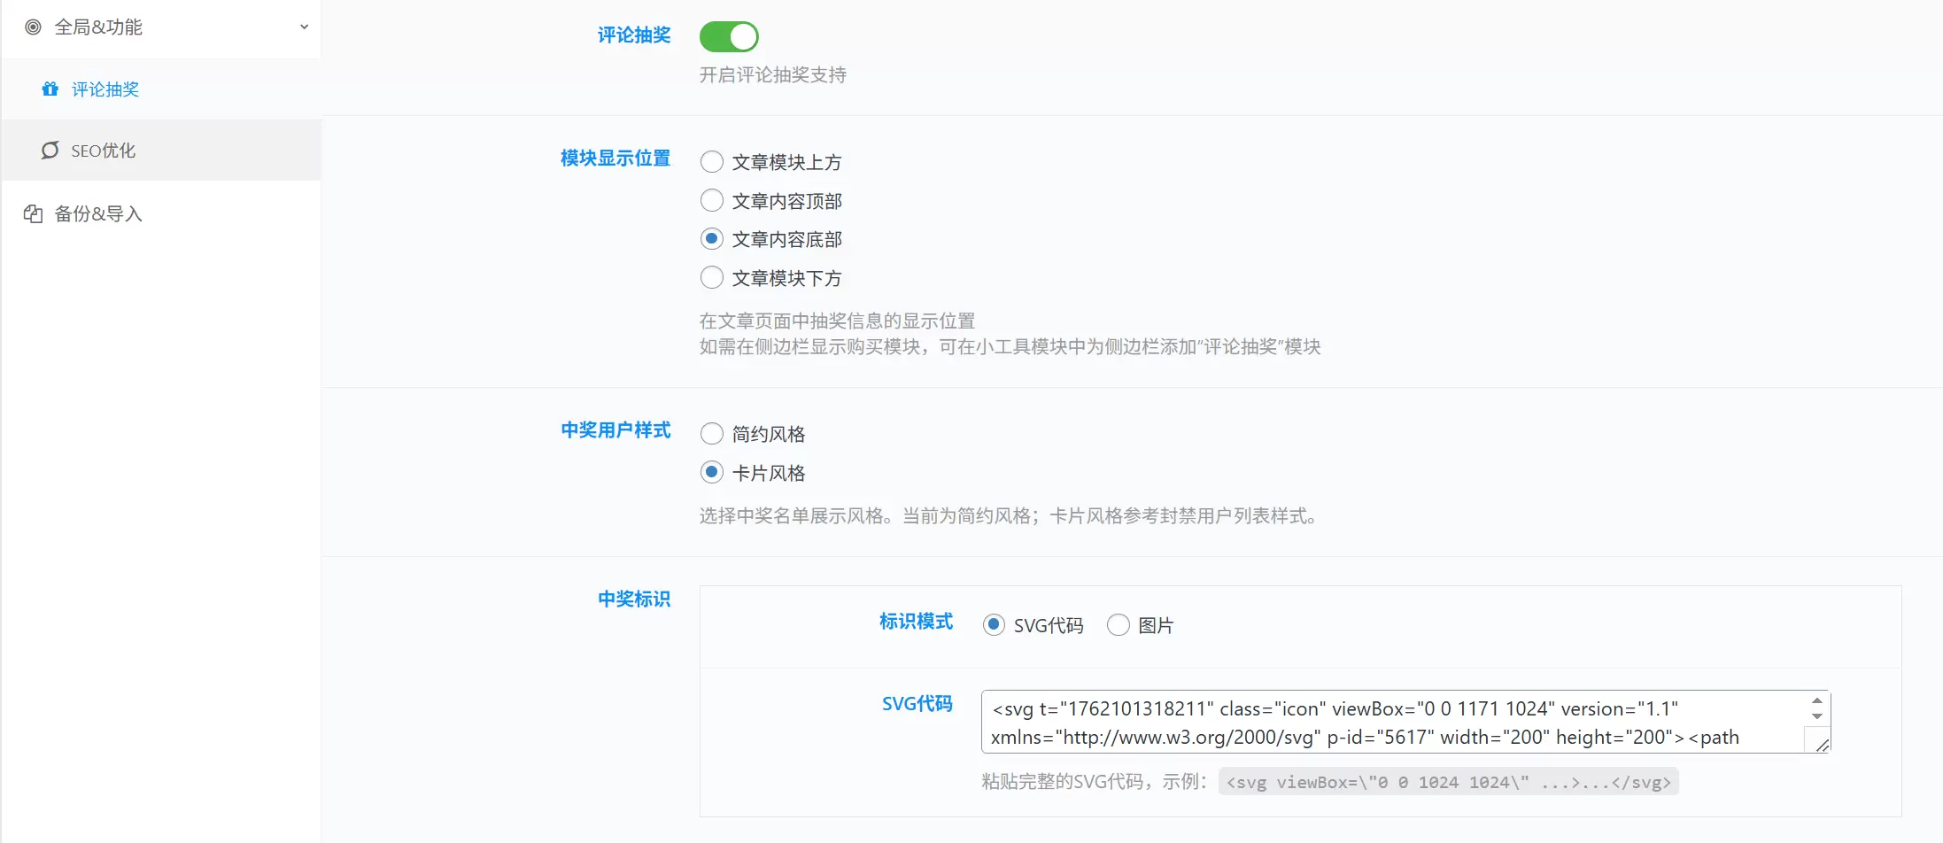The image size is (1943, 843).
Task: Click the textarea scroll down arrow
Action: (x=1817, y=716)
